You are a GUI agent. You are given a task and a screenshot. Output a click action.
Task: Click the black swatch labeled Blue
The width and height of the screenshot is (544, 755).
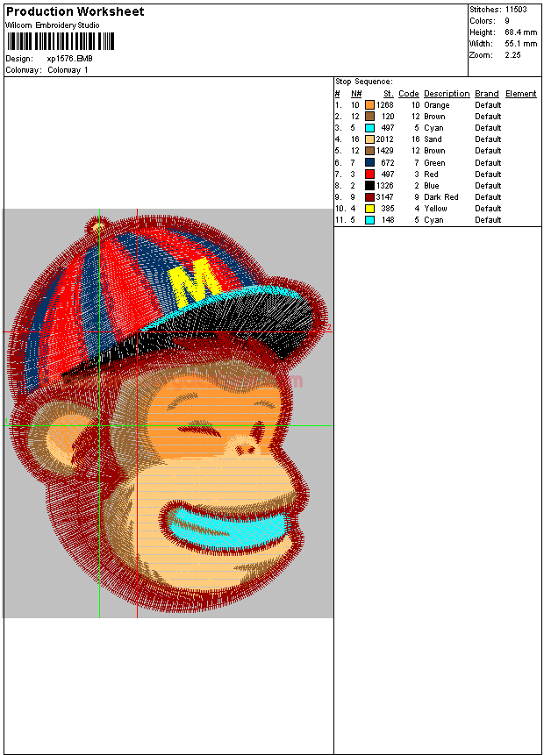tap(369, 186)
